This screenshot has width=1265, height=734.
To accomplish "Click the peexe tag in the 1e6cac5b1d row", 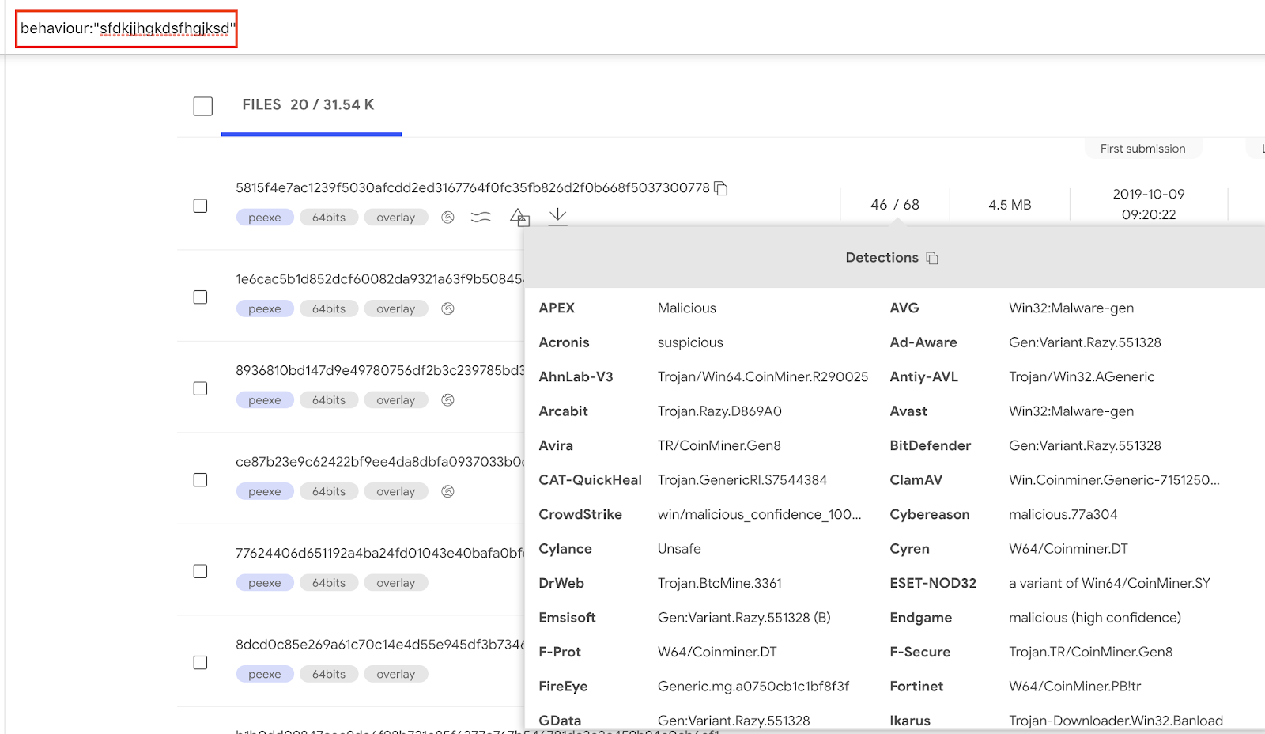I will 265,308.
